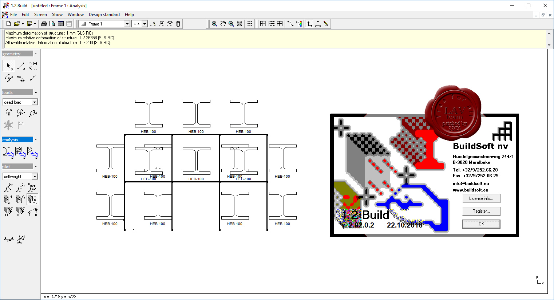Select the pointer selection tool
The image size is (554, 300).
click(8, 66)
